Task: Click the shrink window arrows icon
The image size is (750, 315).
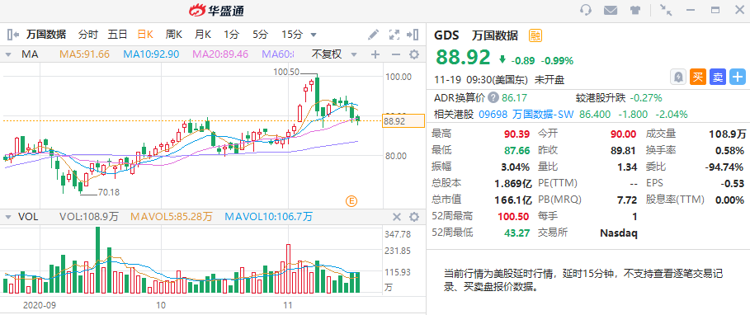Action: tap(665, 10)
